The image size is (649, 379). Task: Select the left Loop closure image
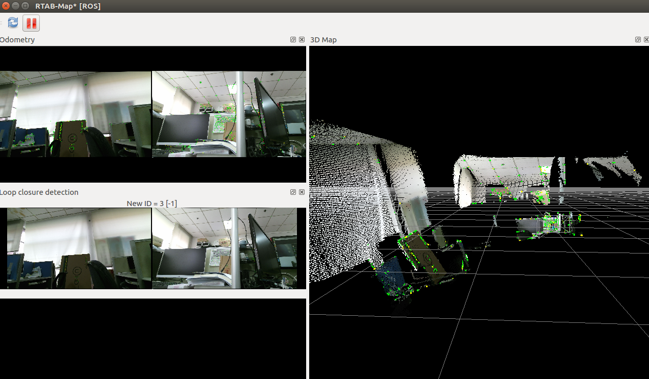(79, 248)
